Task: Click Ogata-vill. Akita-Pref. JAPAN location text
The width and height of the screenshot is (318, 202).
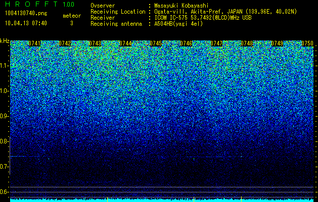Action: click(x=225, y=12)
